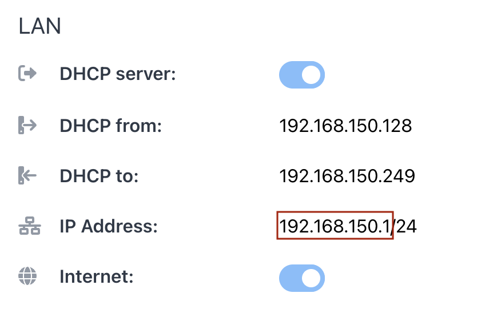Click the IP Address network icon
501x321 pixels.
pyautogui.click(x=29, y=226)
